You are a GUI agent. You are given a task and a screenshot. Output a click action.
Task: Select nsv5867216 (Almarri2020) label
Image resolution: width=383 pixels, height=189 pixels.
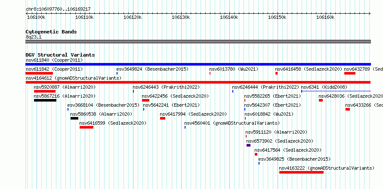(x=65, y=96)
